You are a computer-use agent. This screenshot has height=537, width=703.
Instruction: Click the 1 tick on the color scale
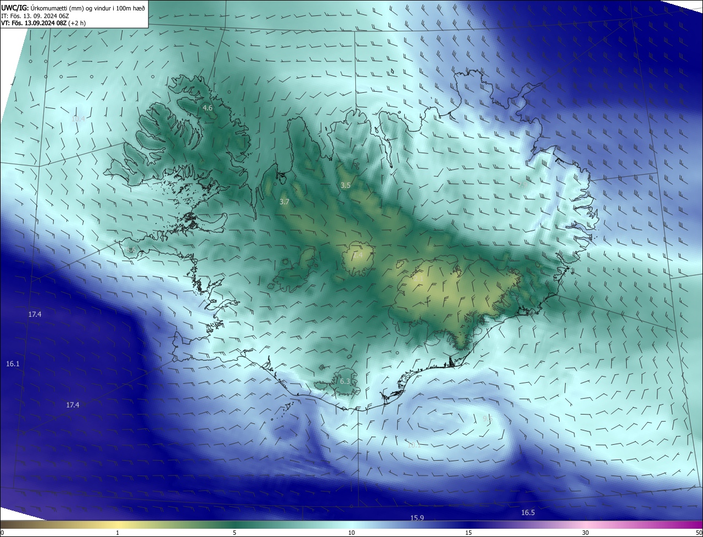[x=118, y=533]
